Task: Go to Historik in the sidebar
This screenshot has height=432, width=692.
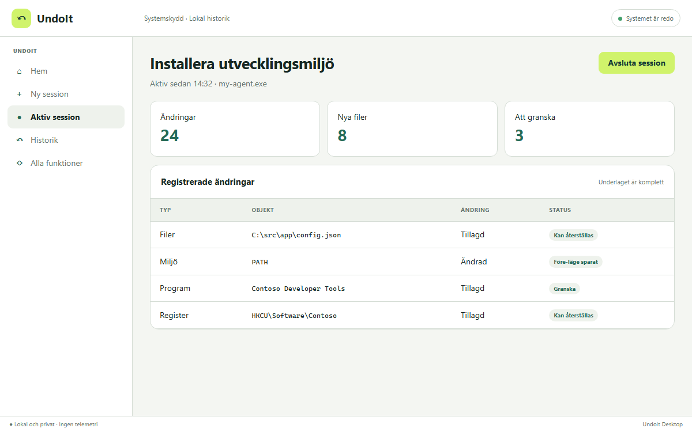Action: pos(66,140)
